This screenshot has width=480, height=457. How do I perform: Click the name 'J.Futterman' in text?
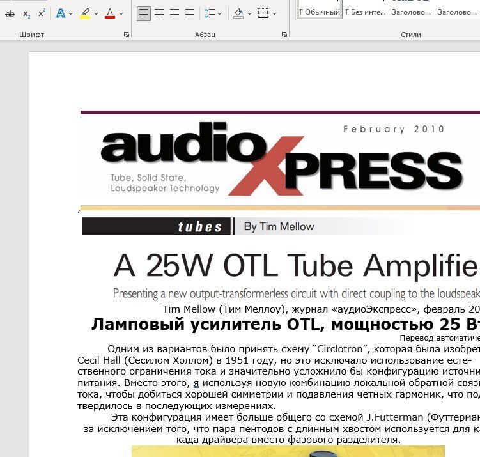point(395,417)
